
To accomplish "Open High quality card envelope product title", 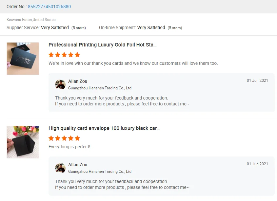I will pos(104,128).
